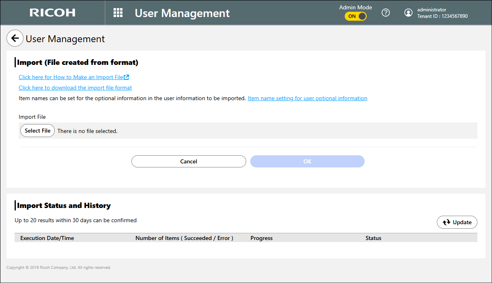Click the Number of Items column header
This screenshot has width=492, height=283.
[x=184, y=238]
